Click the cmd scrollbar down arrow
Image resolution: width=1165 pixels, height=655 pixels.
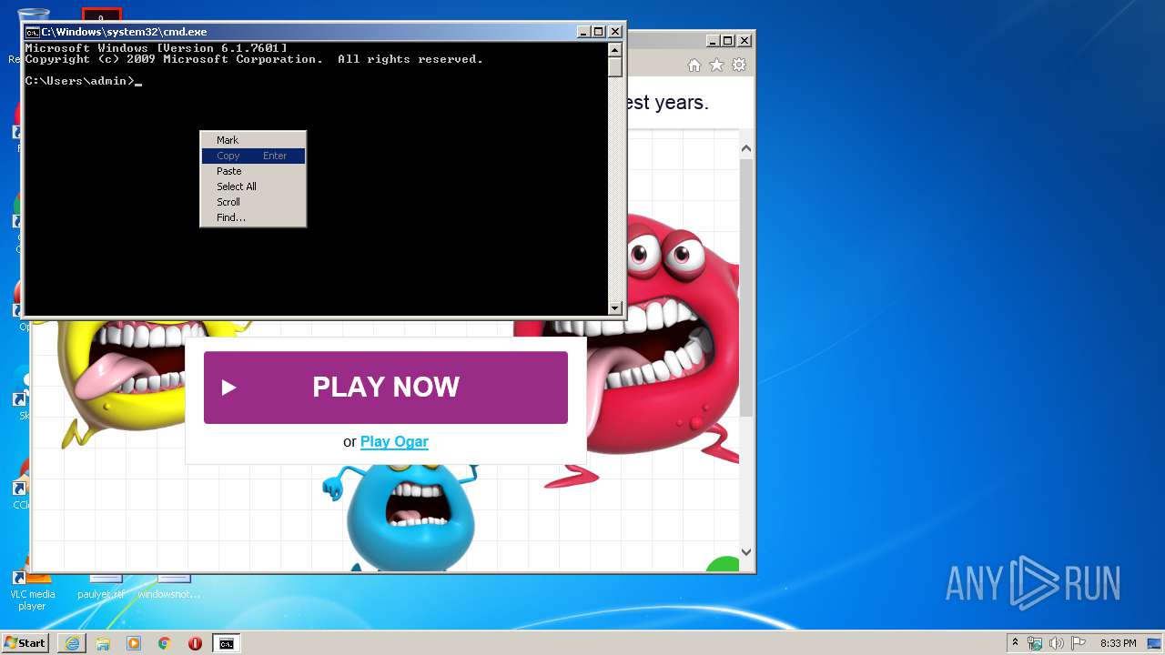tap(615, 308)
